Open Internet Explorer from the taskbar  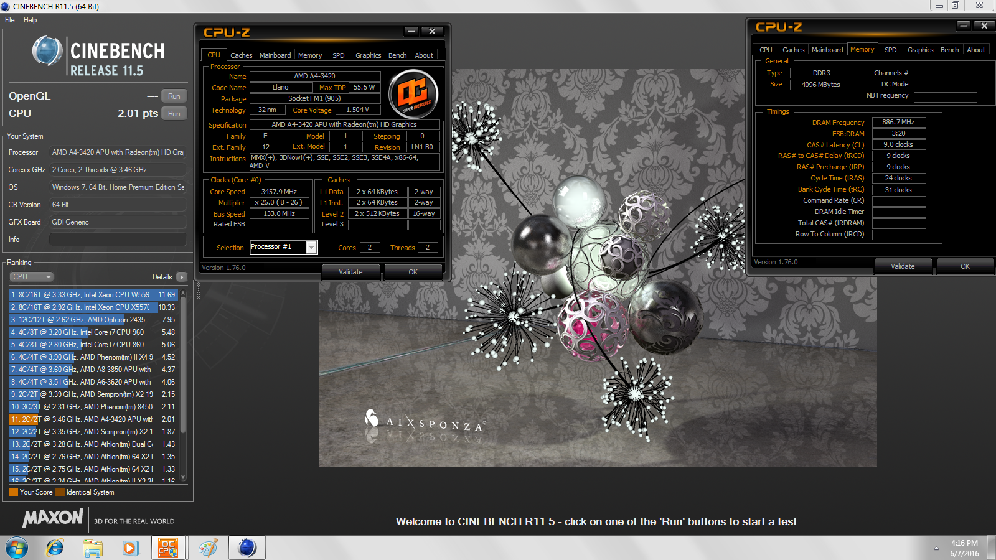[55, 548]
